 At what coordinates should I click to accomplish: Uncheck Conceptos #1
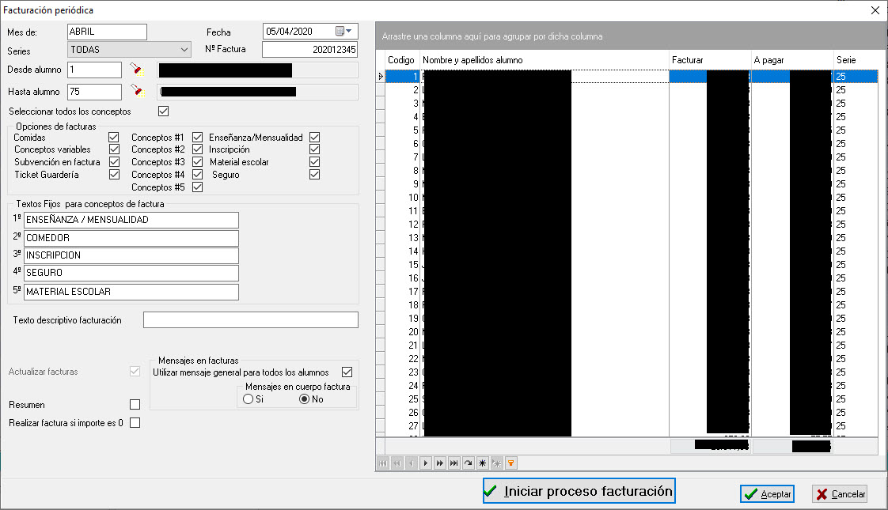pos(198,137)
